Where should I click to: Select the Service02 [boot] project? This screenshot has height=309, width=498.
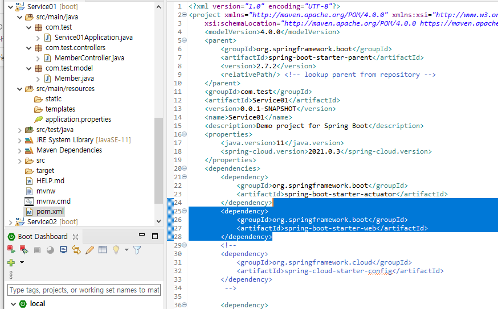[x=52, y=222]
